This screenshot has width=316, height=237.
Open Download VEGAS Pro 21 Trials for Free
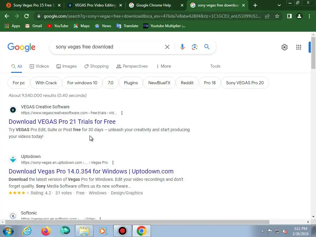point(62,122)
